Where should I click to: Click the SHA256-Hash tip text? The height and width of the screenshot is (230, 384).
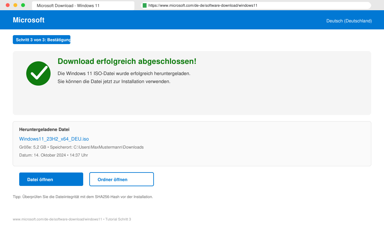[83, 197]
